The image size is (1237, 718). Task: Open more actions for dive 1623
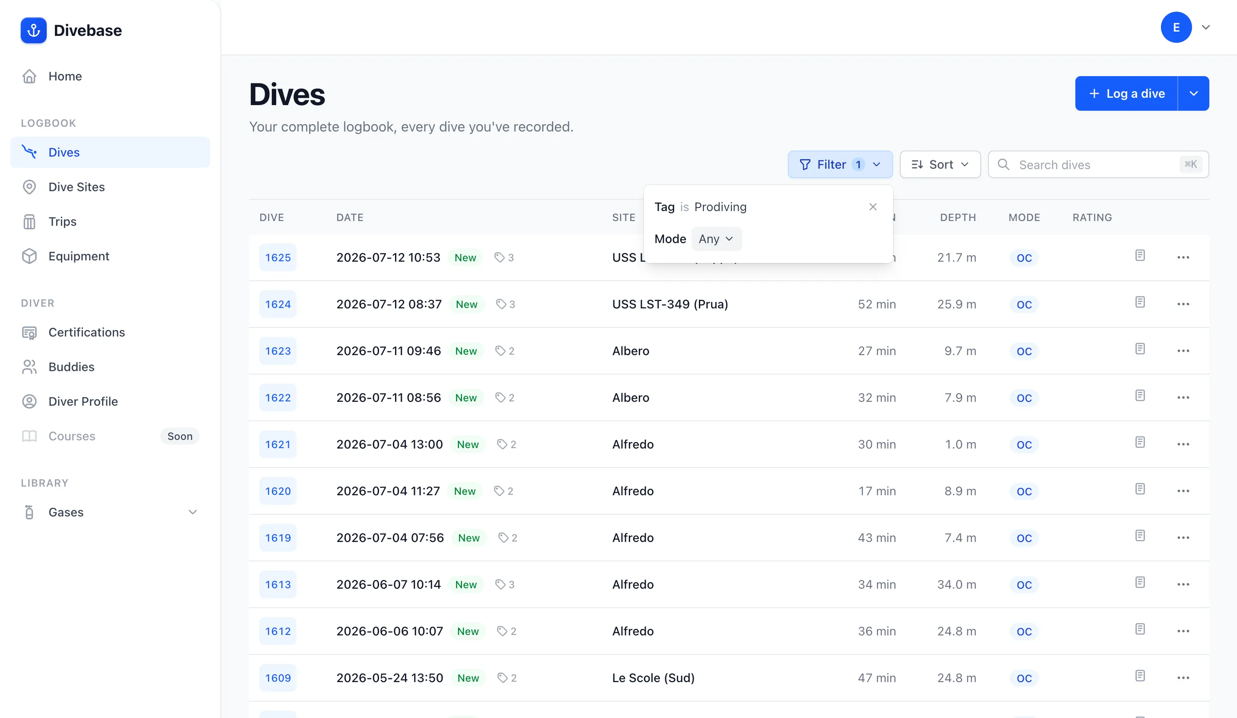1183,351
